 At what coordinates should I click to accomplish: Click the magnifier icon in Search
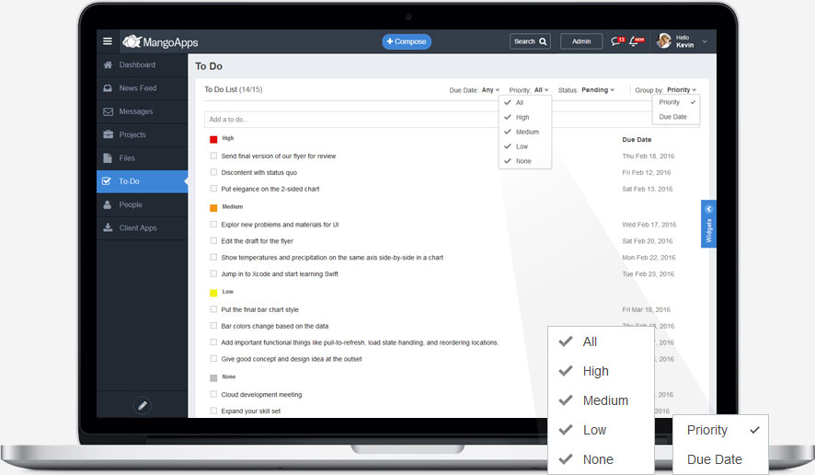tap(543, 41)
